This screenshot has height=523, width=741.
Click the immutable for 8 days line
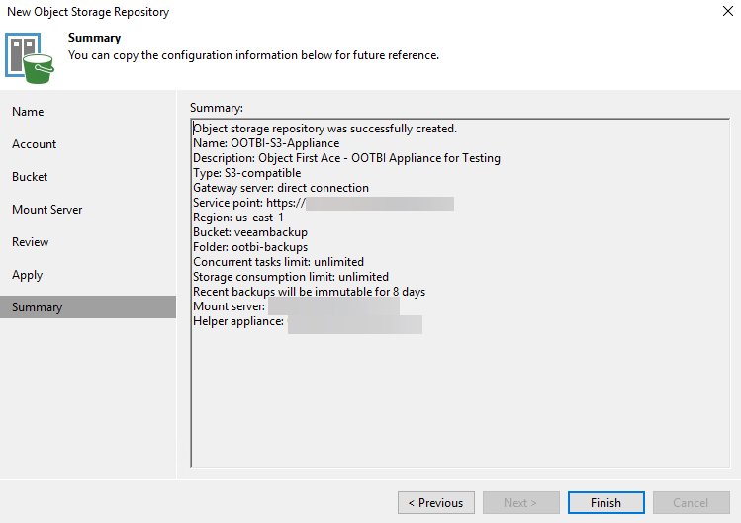tap(309, 292)
